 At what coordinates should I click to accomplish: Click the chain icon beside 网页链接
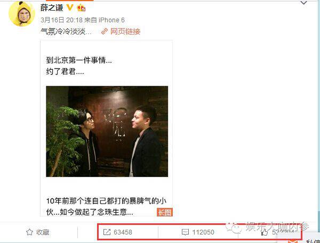point(105,31)
